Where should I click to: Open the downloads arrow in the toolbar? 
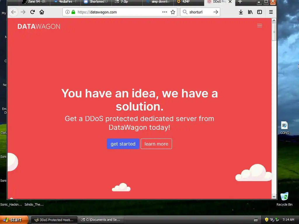coord(241,12)
